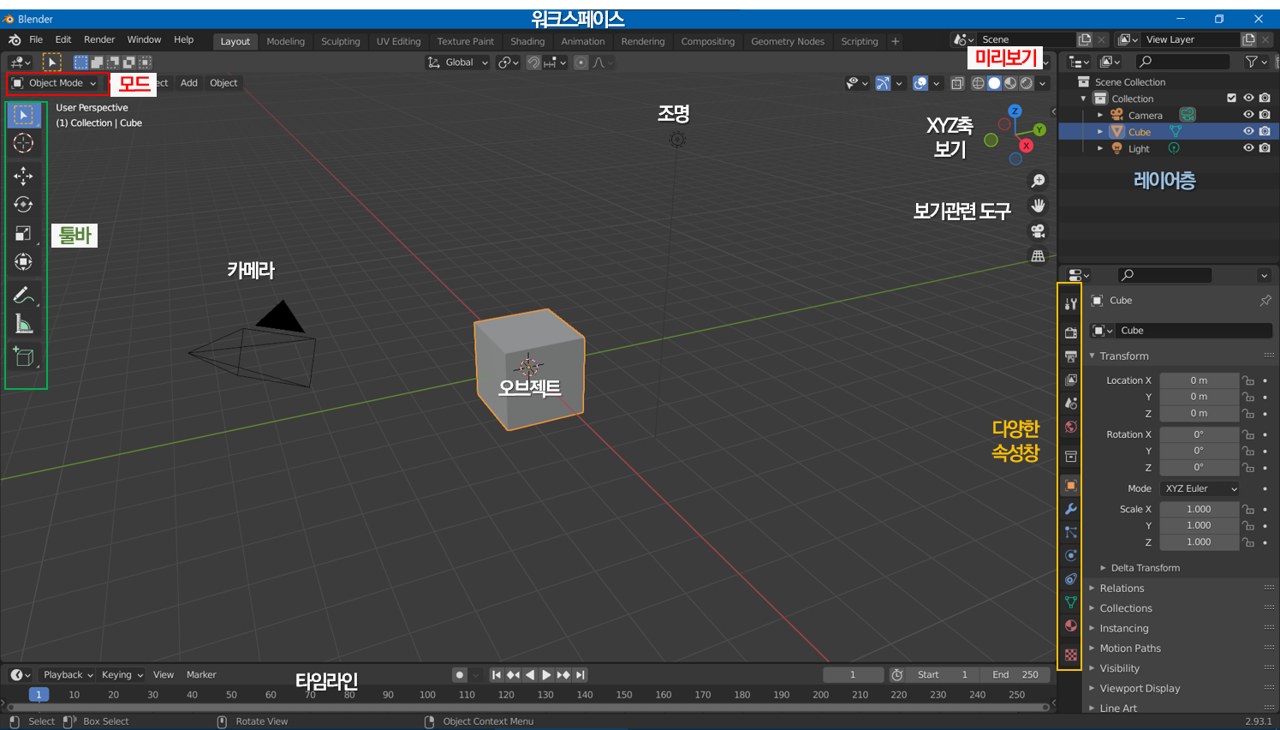Open the Material properties tab
Image resolution: width=1280 pixels, height=730 pixels.
1070,625
